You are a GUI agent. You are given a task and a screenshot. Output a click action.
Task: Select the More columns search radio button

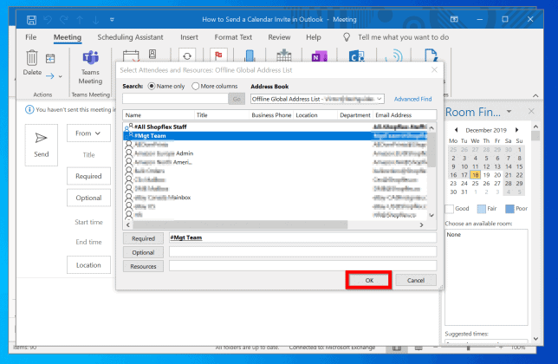coord(195,86)
